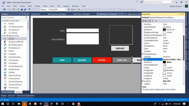Image resolution: width=189 pixels, height=106 pixels.
Task: Click the red Delete button
Action: click(x=102, y=60)
